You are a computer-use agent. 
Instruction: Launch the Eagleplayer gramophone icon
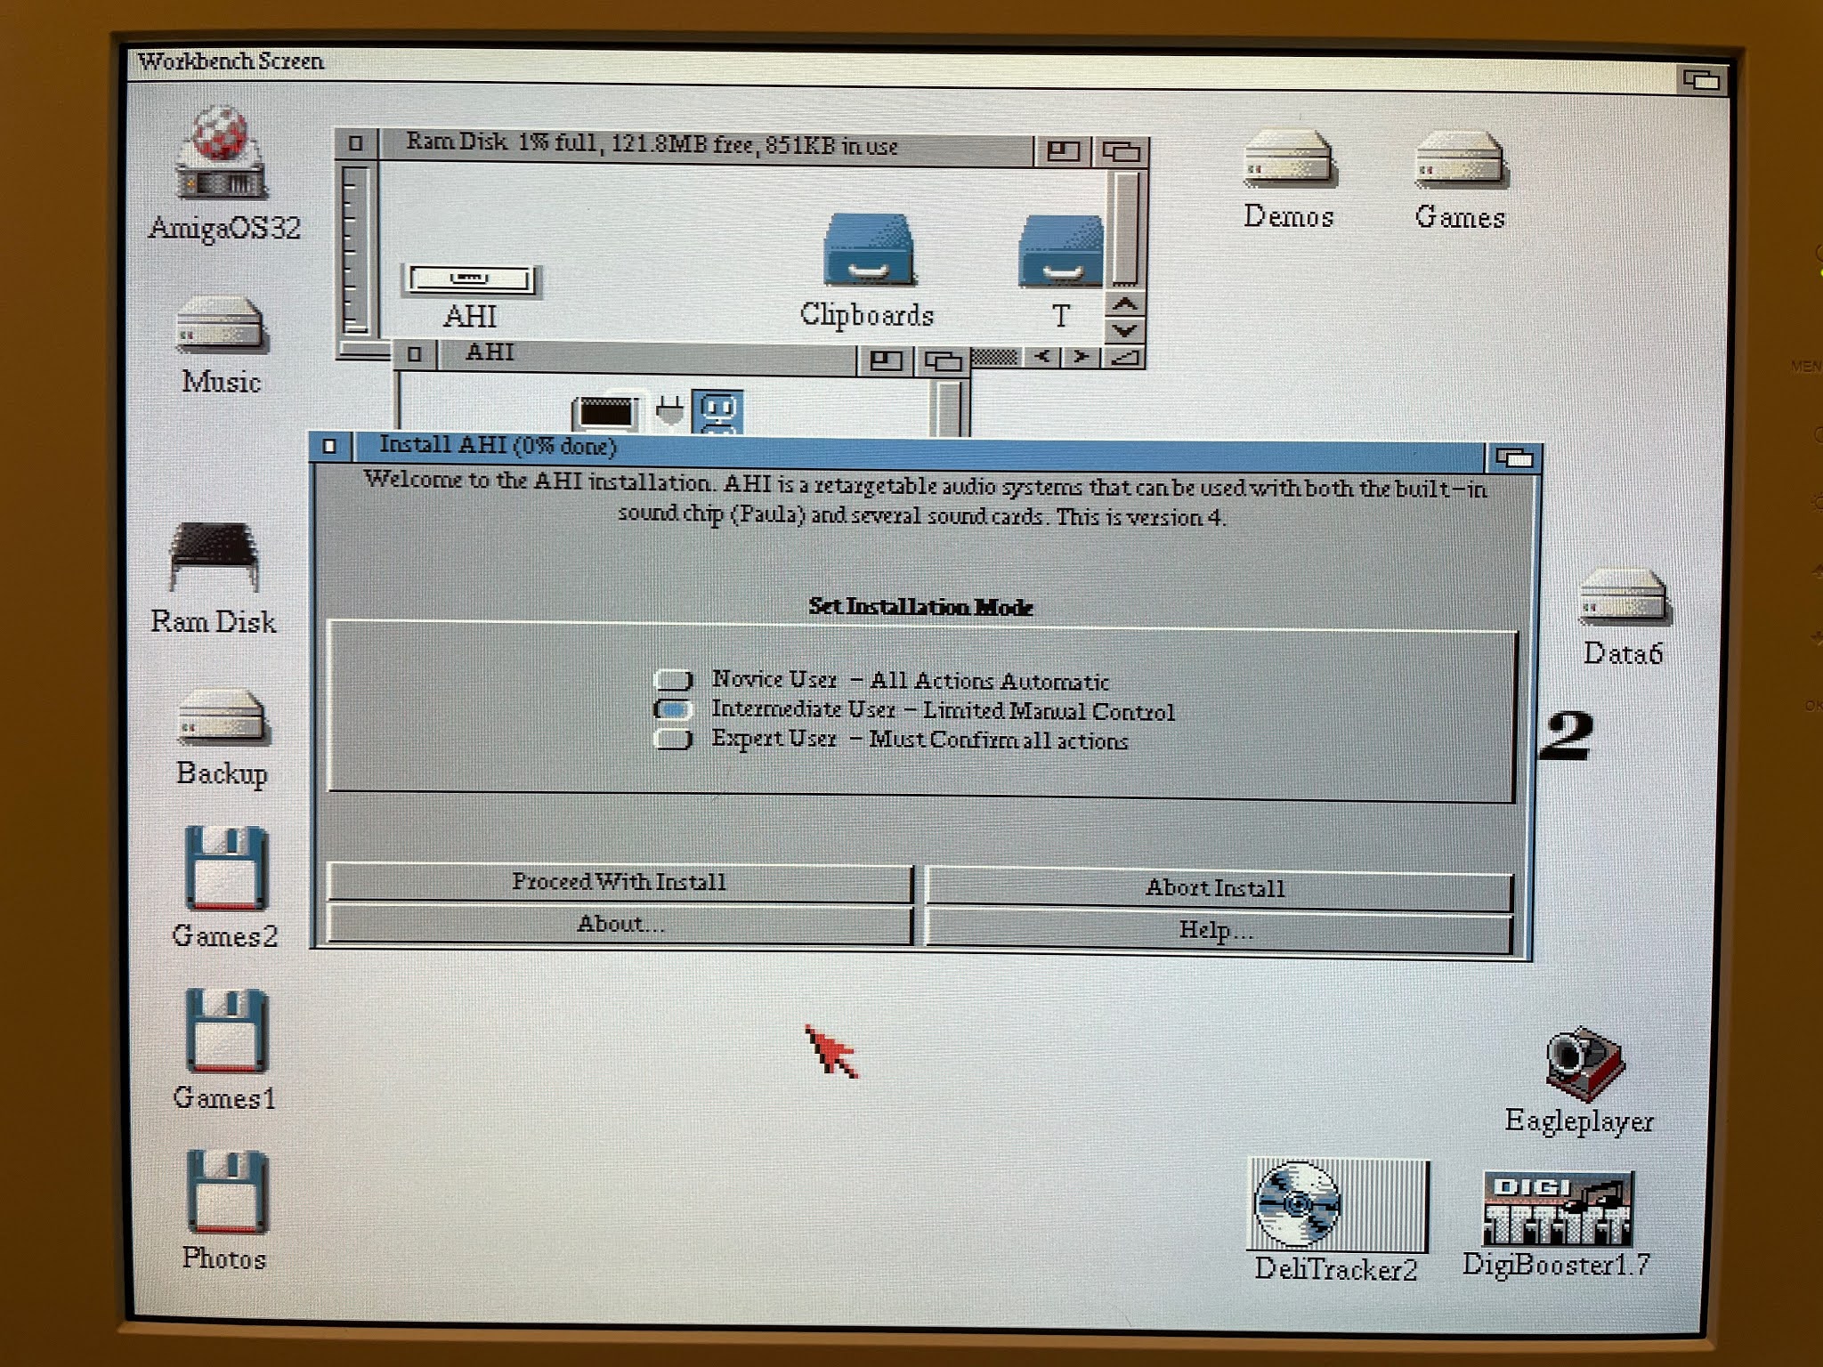click(x=1584, y=1064)
